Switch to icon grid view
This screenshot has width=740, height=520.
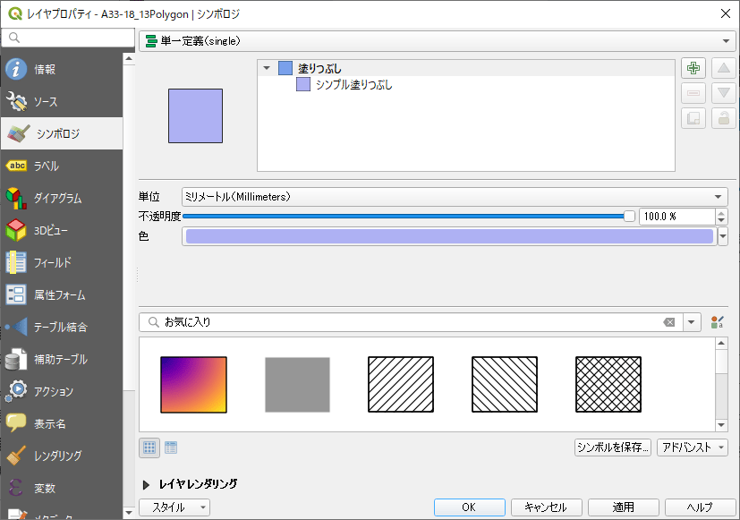tap(149, 448)
